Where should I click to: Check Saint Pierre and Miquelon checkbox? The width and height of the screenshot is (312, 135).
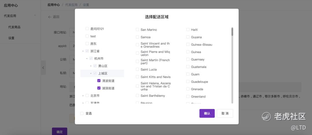point(137,53)
